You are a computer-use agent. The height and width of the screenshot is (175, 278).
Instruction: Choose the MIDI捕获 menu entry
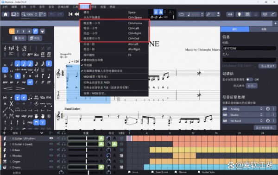pyautogui.click(x=114, y=77)
